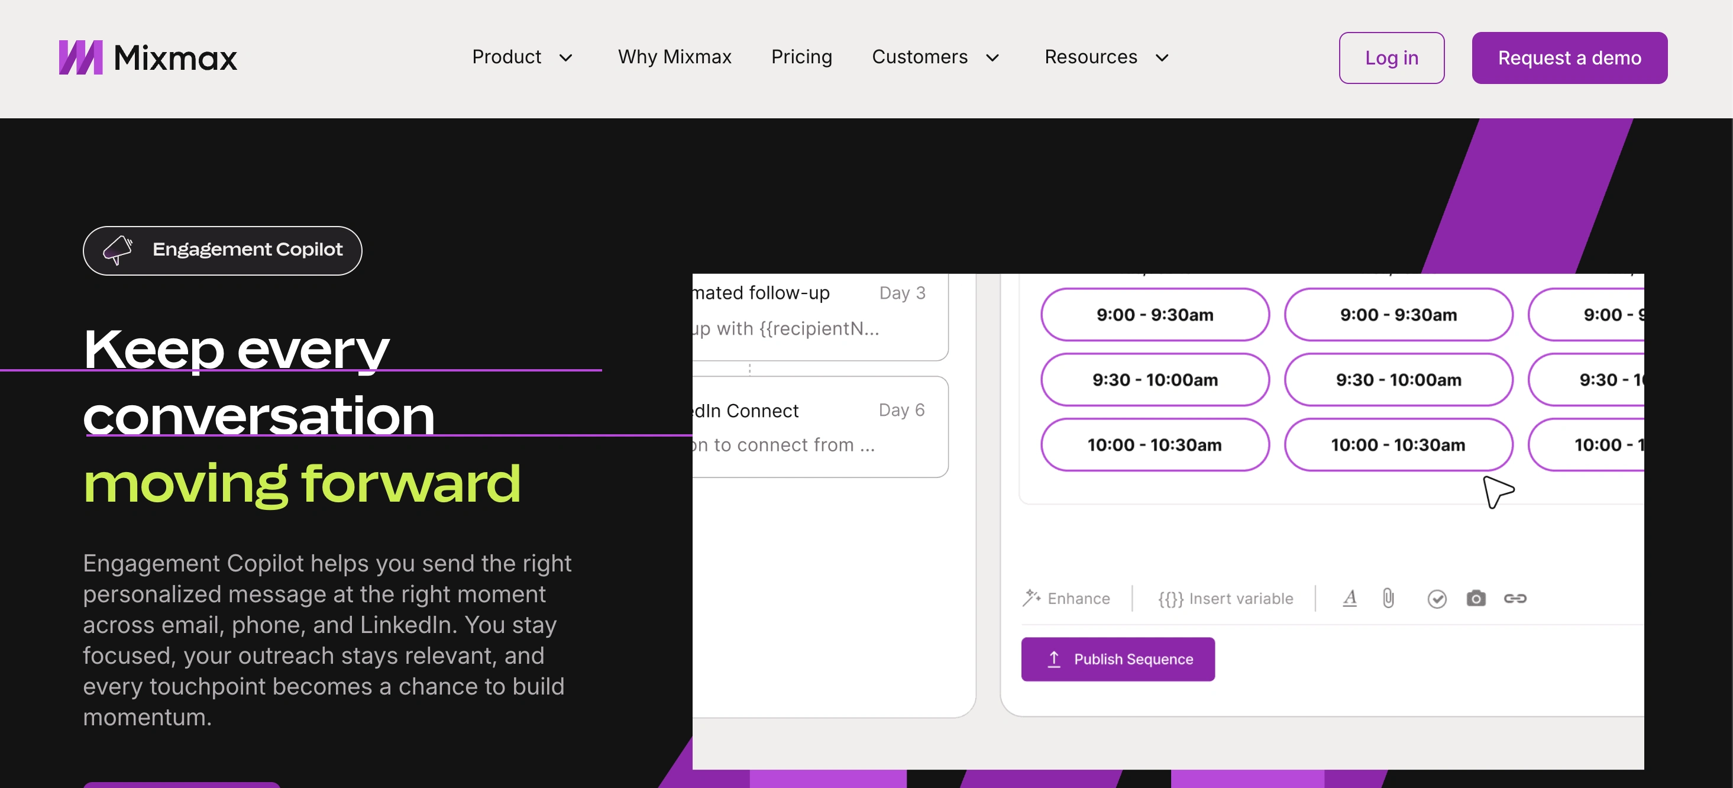
Task: Pick the 10:00 - 10:30am meeting slot
Action: (x=1155, y=444)
